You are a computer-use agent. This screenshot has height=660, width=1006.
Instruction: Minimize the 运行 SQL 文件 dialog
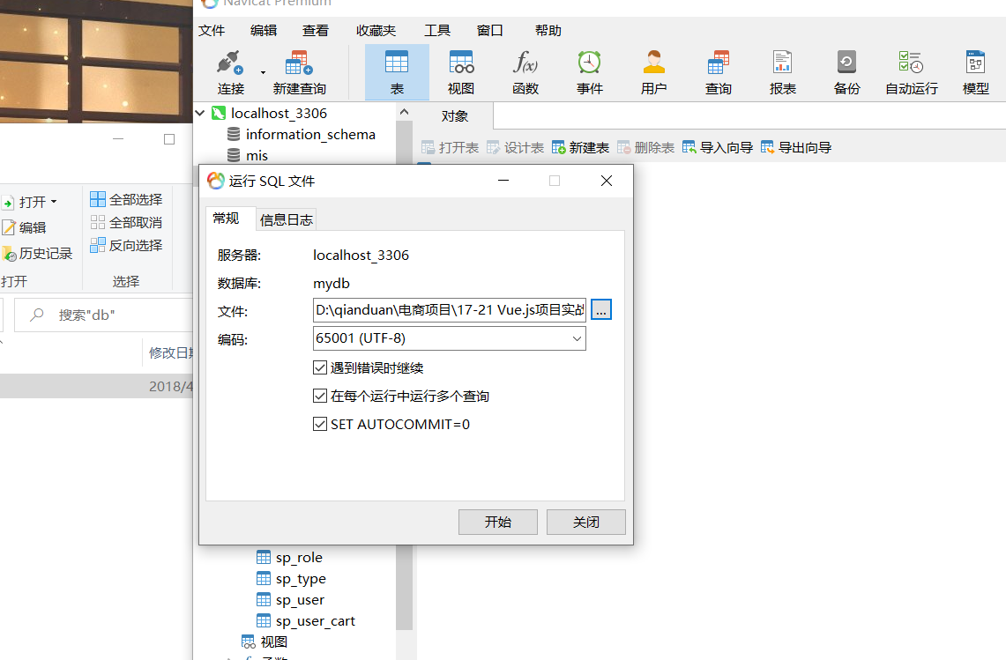(x=503, y=181)
